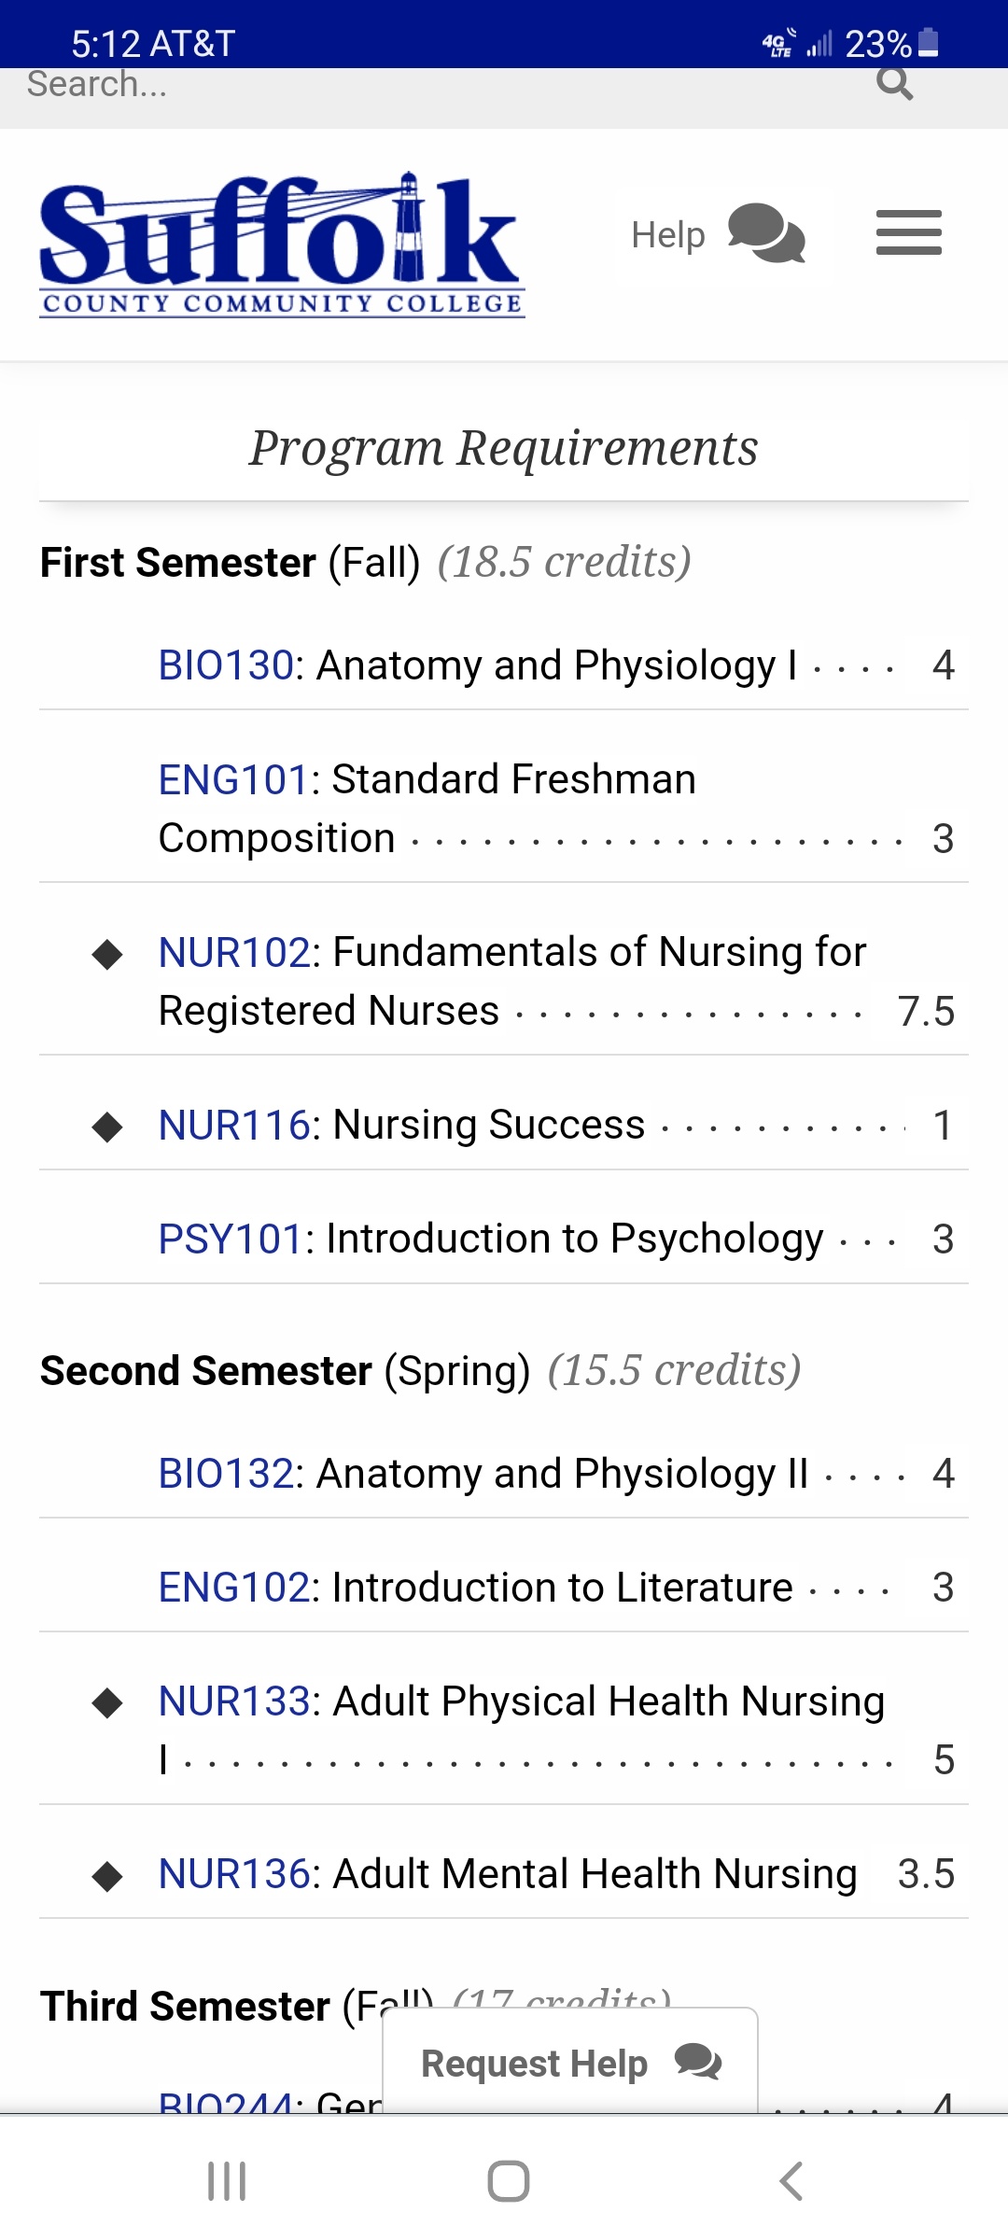
Task: Open the BIO130 course link
Action: 227,665
